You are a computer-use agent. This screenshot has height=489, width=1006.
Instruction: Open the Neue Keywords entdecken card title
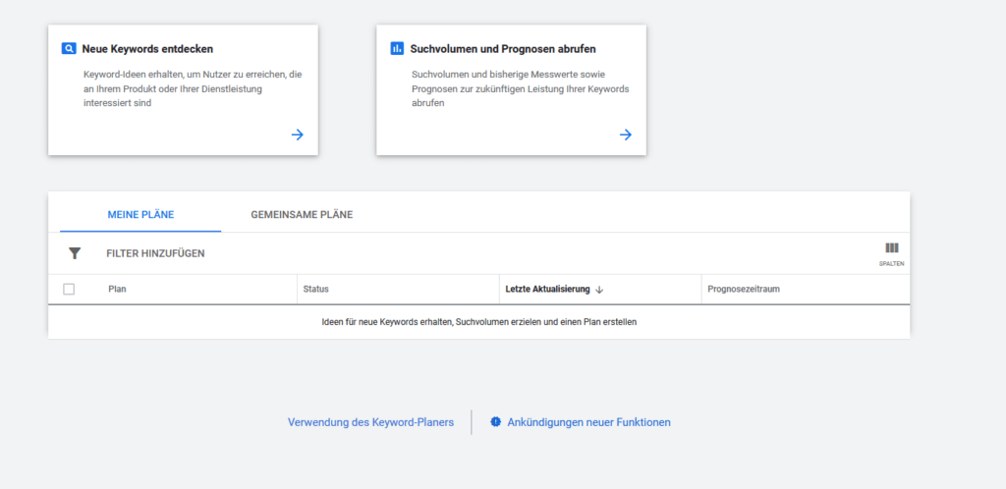click(x=147, y=48)
